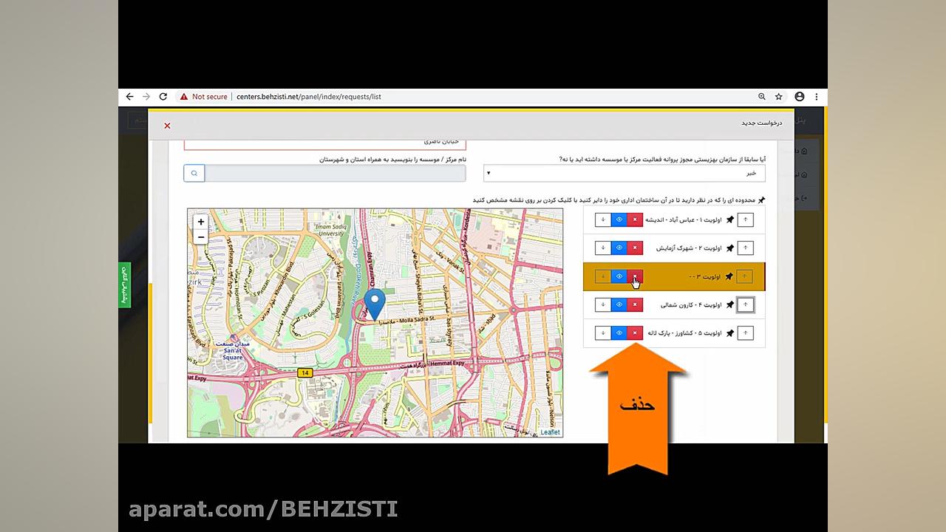Move the highlighted اولویت ۳ row up

[x=745, y=276]
